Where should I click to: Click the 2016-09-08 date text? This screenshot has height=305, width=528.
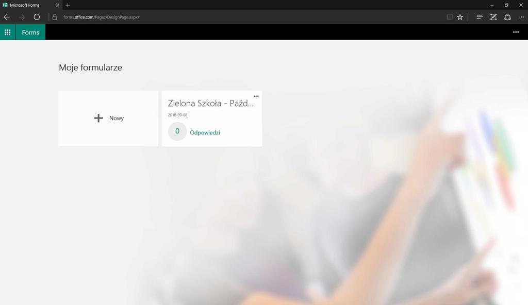[x=177, y=115]
